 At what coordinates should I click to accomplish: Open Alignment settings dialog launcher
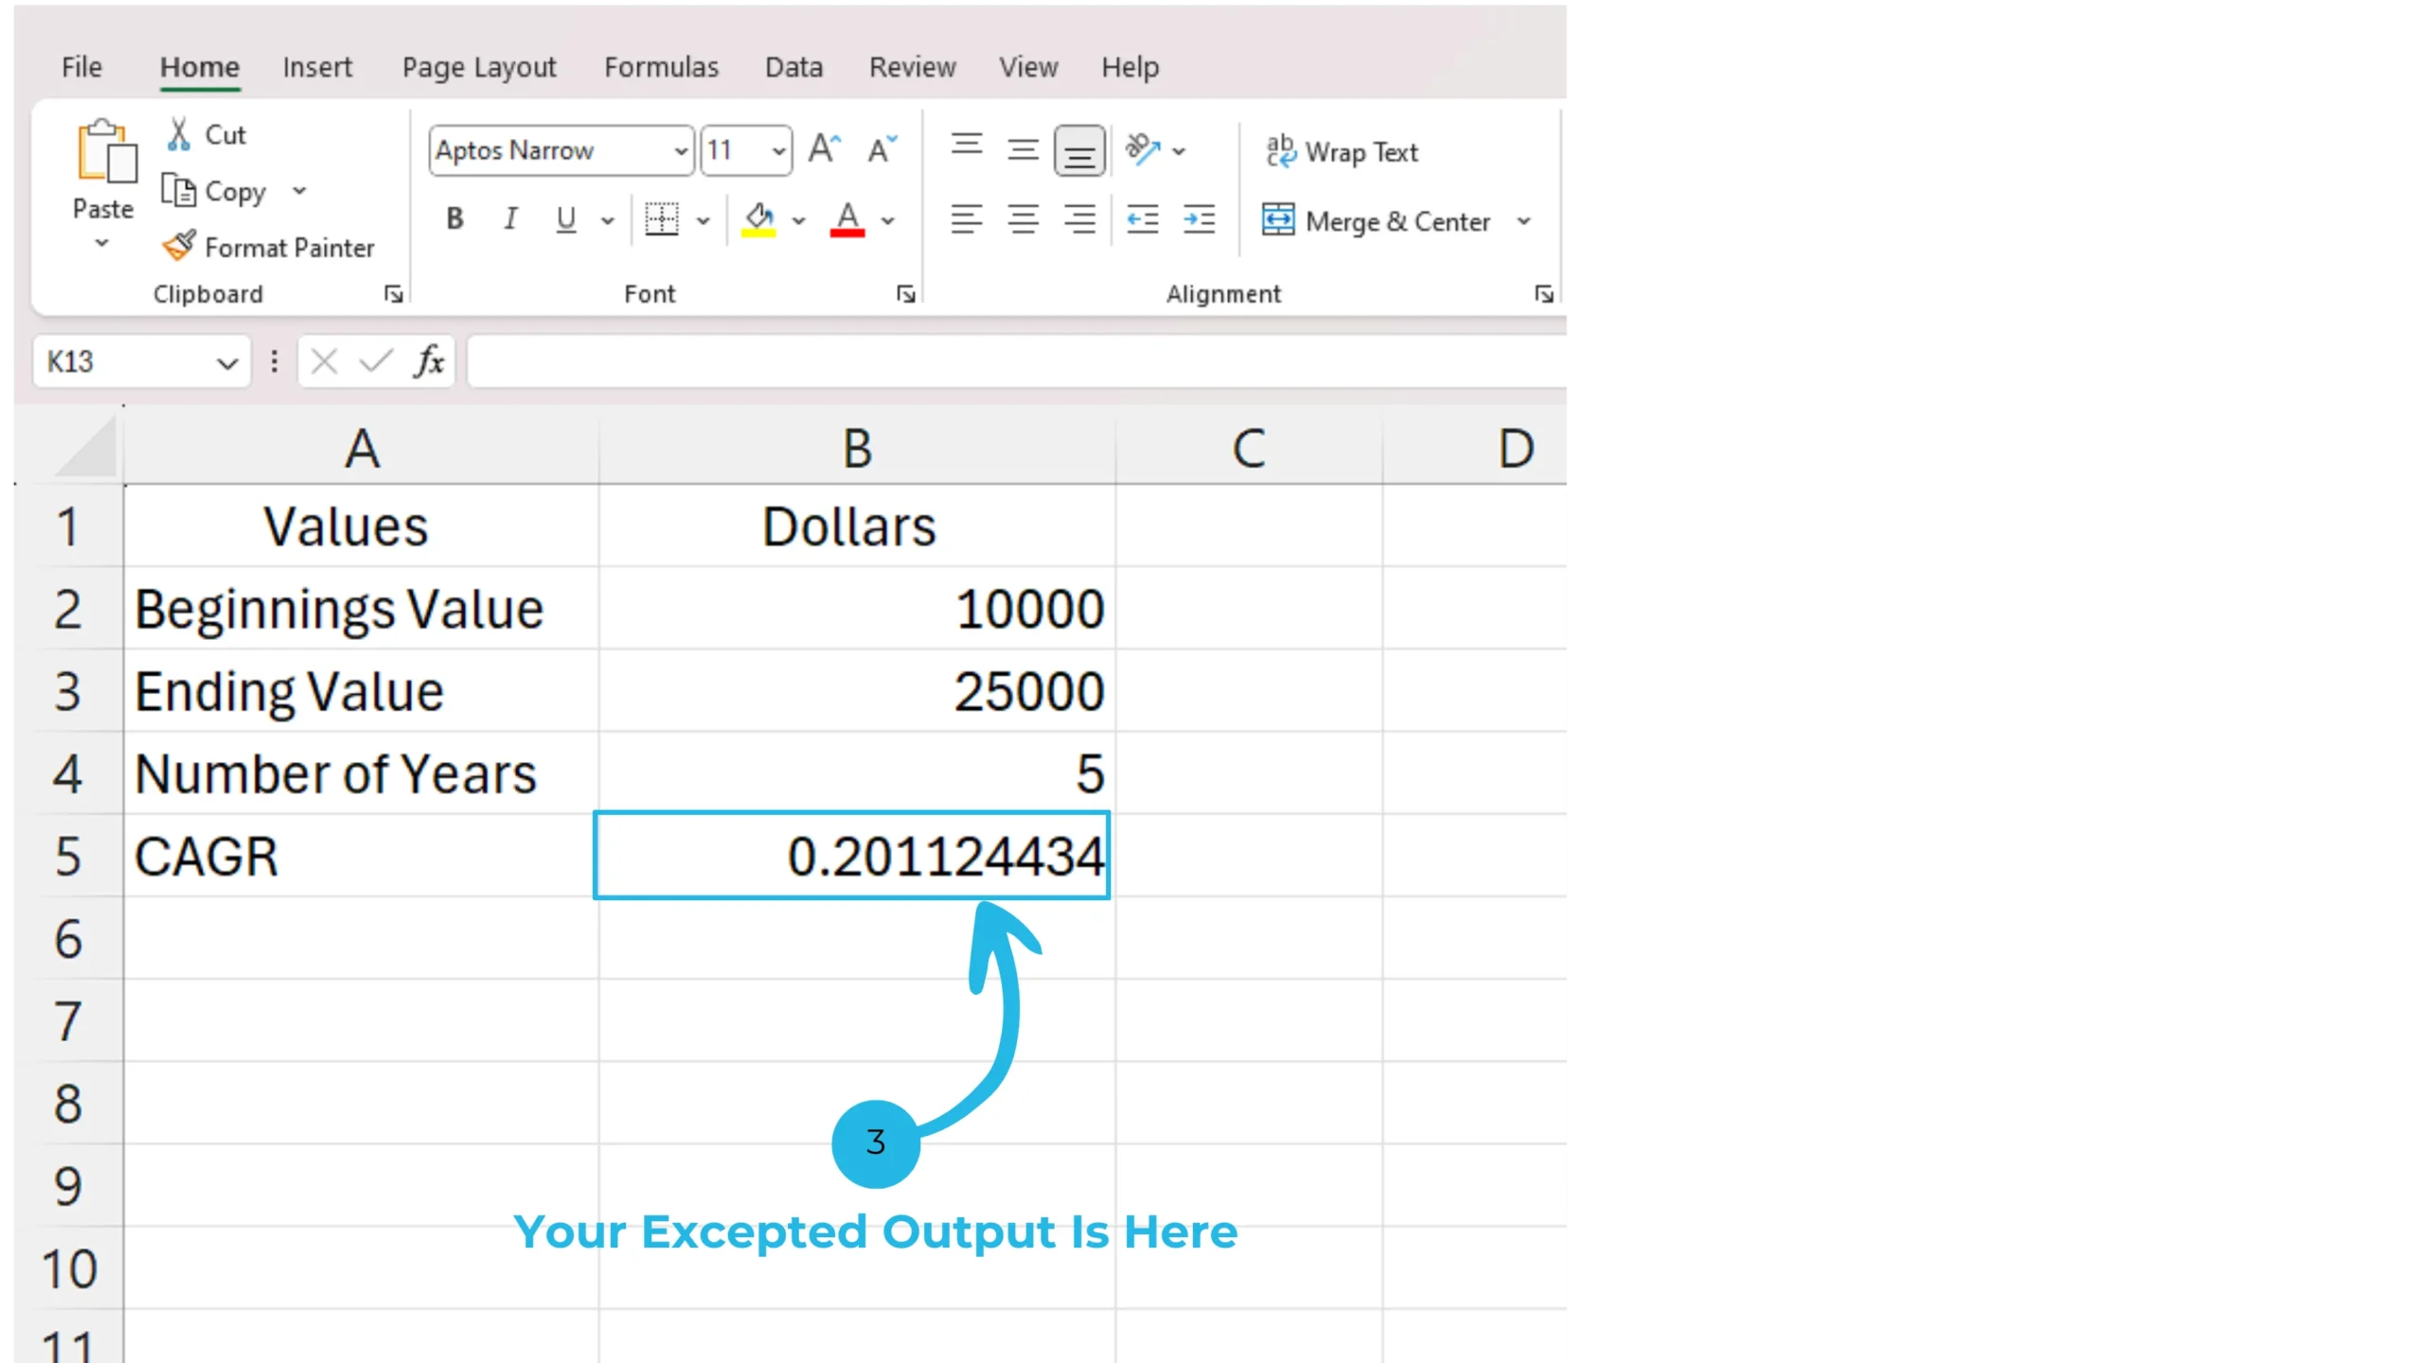(1544, 294)
